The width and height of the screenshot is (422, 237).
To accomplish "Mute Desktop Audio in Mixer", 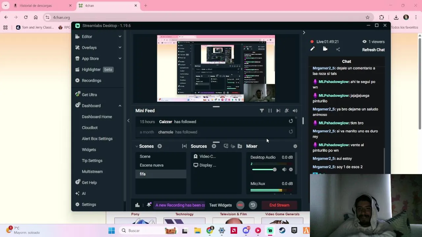I will tap(284, 170).
